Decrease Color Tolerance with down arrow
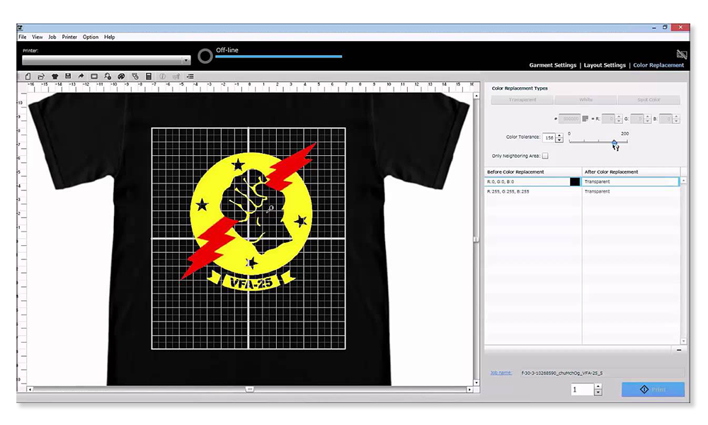This screenshot has height=425, width=708. point(559,140)
